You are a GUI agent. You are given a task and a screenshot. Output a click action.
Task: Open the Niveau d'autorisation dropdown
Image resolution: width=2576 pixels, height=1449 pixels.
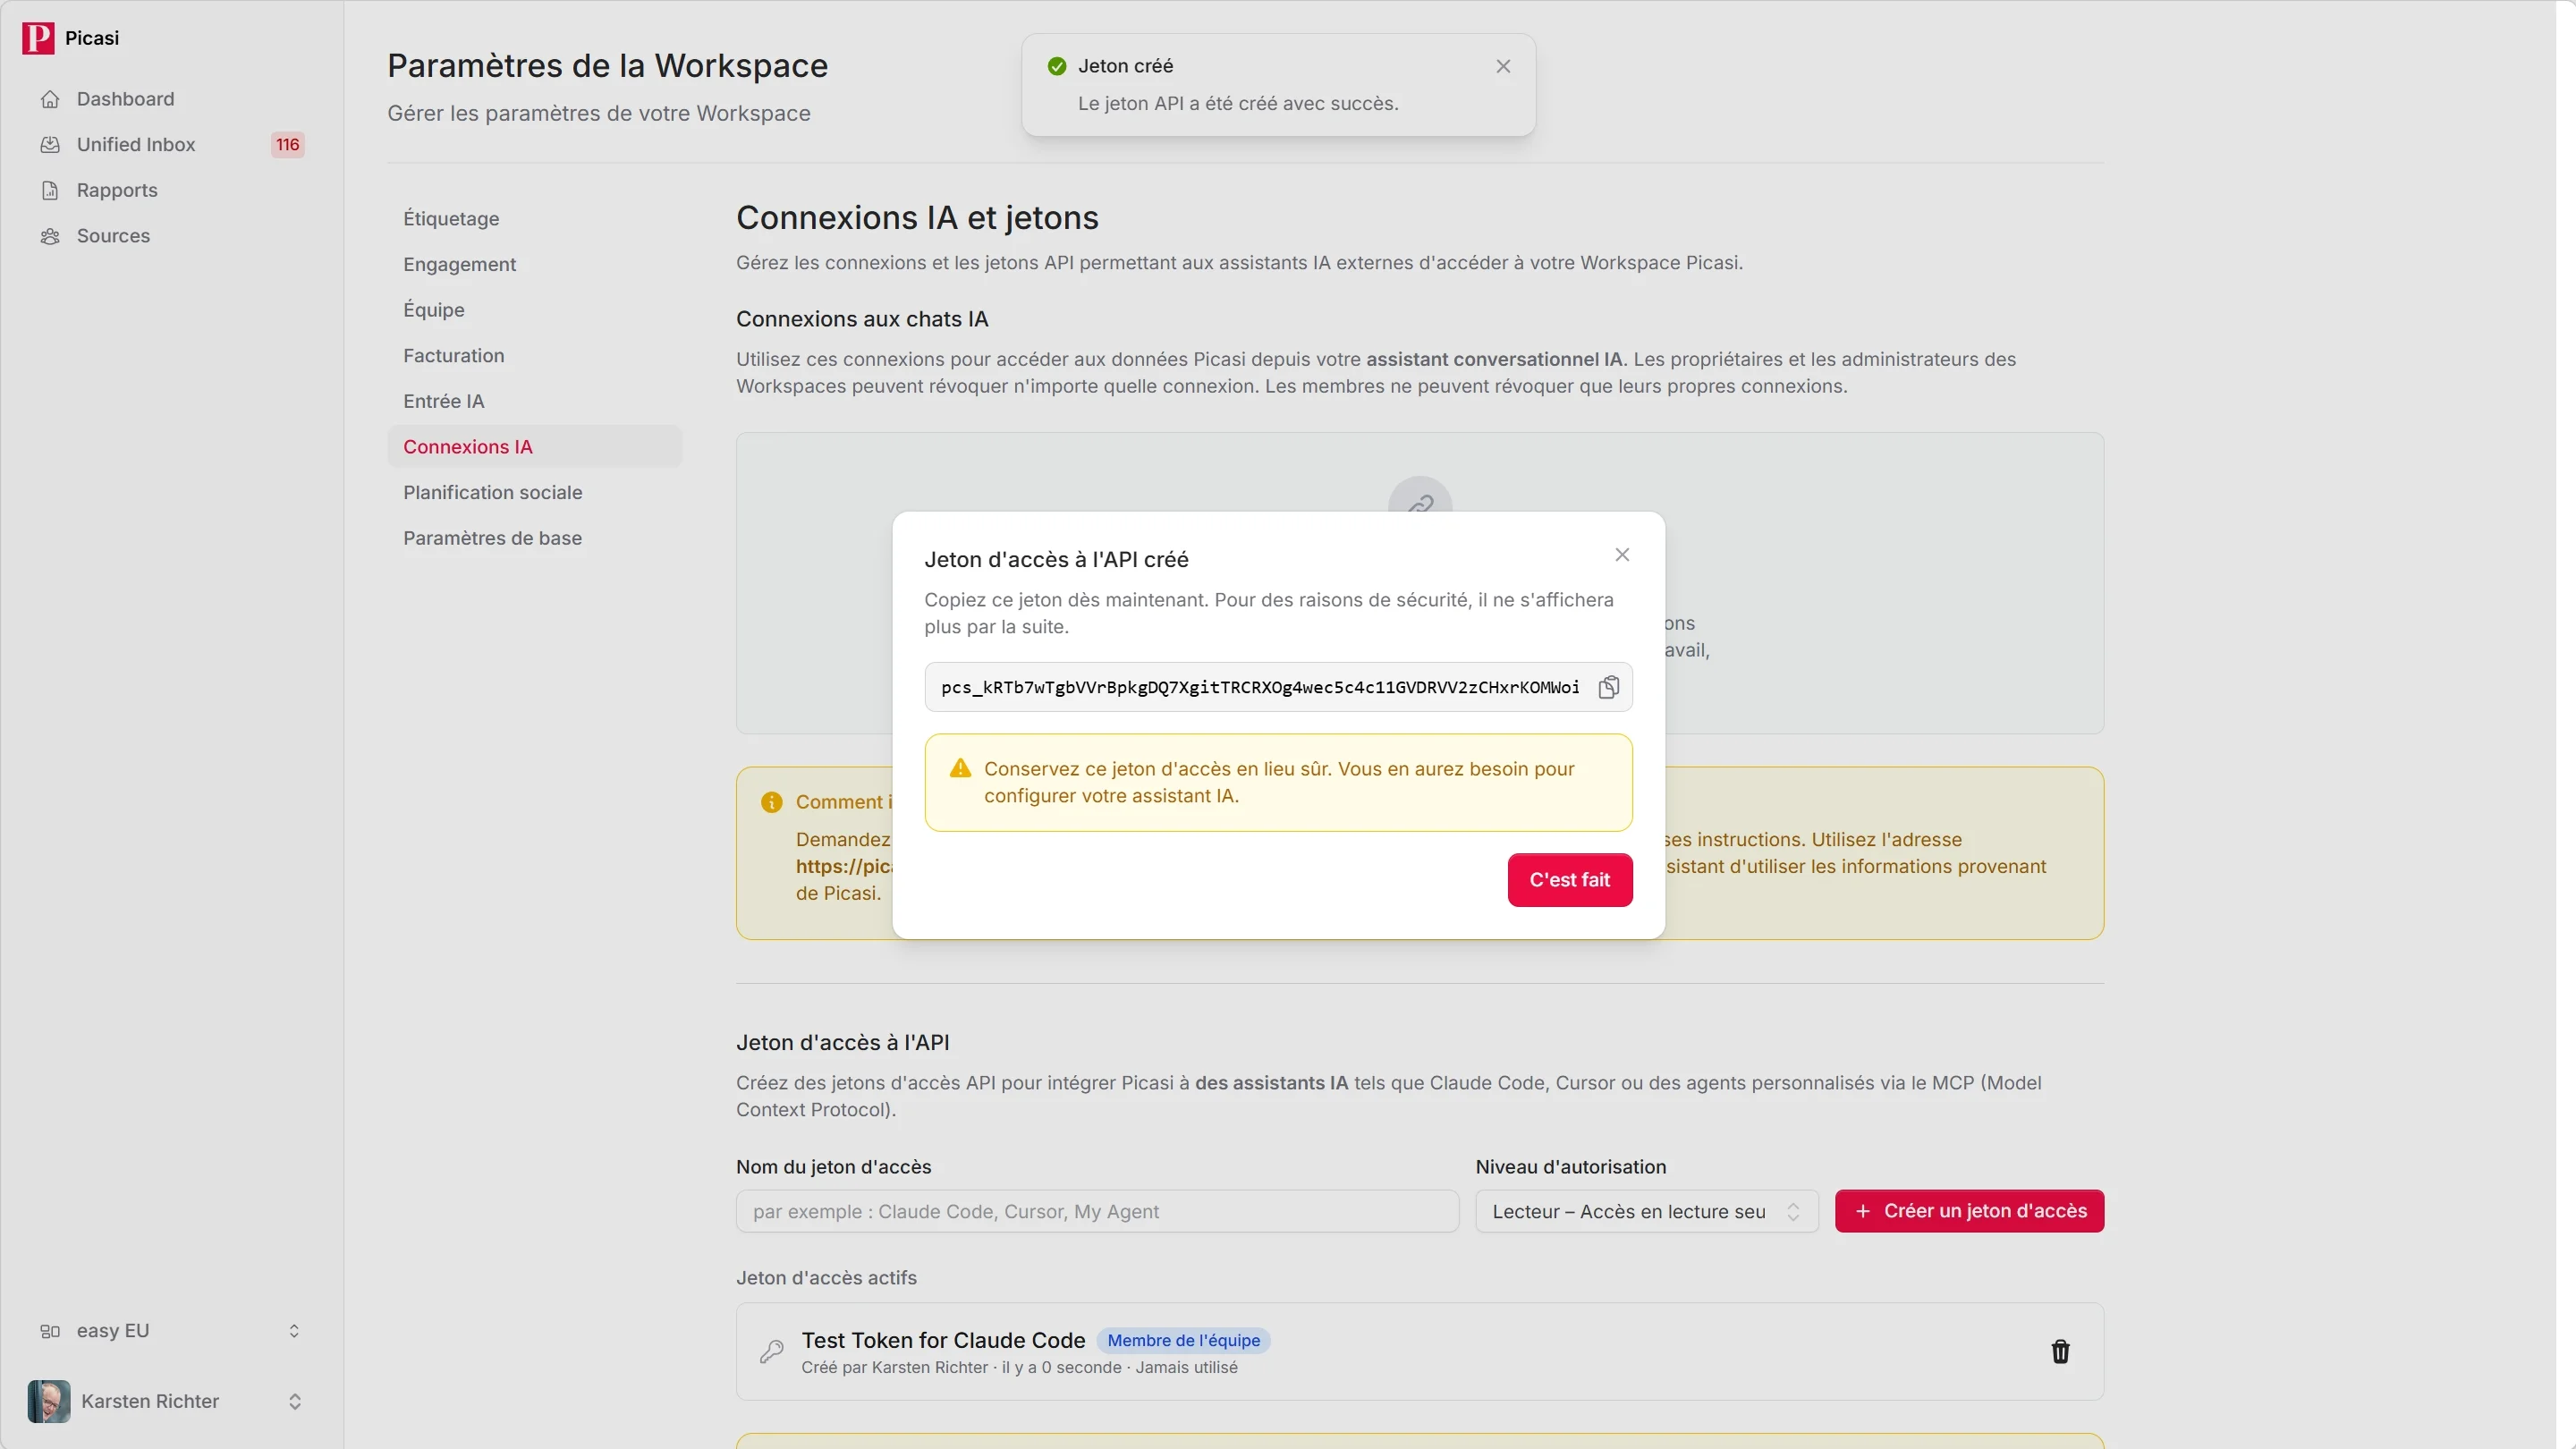pyautogui.click(x=1646, y=1211)
